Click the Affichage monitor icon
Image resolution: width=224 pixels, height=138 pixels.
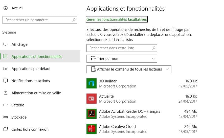[6, 44]
